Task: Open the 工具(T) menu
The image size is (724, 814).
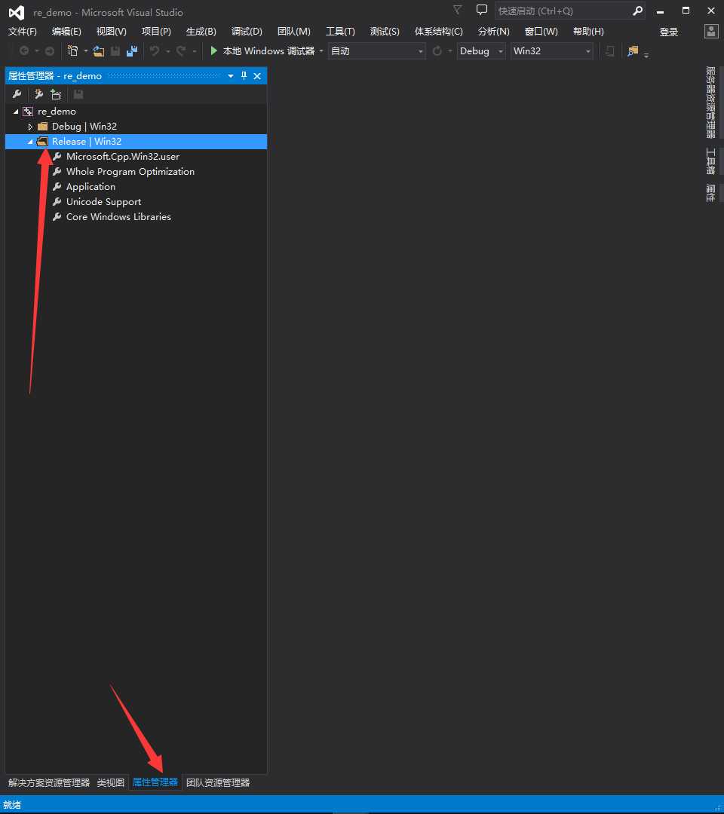Action: pyautogui.click(x=340, y=32)
